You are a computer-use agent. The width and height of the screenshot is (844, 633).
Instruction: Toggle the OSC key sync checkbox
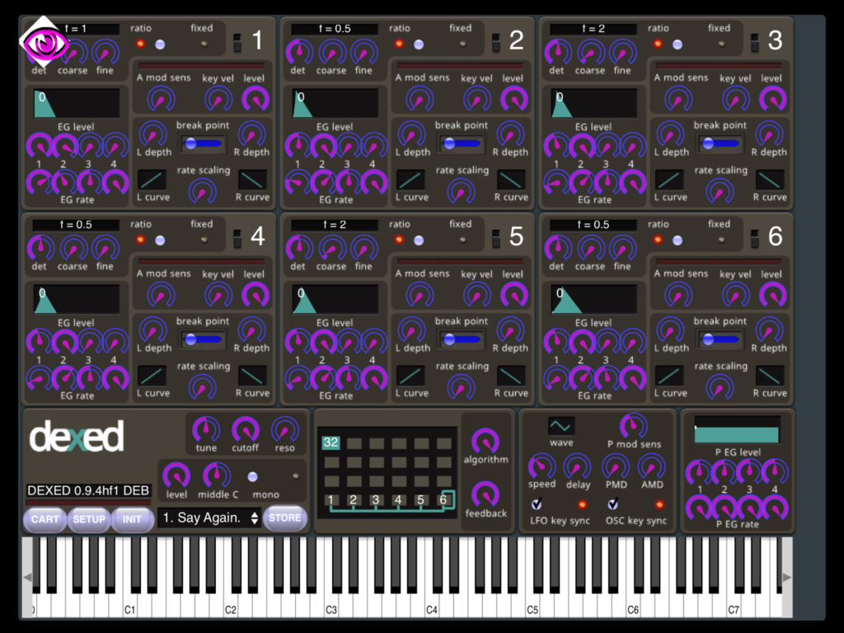pos(612,504)
